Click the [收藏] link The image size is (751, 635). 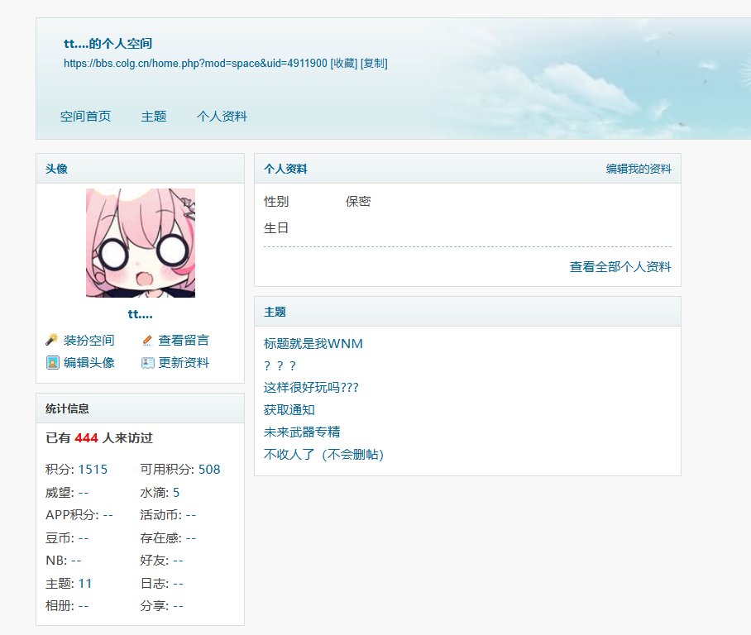point(344,63)
